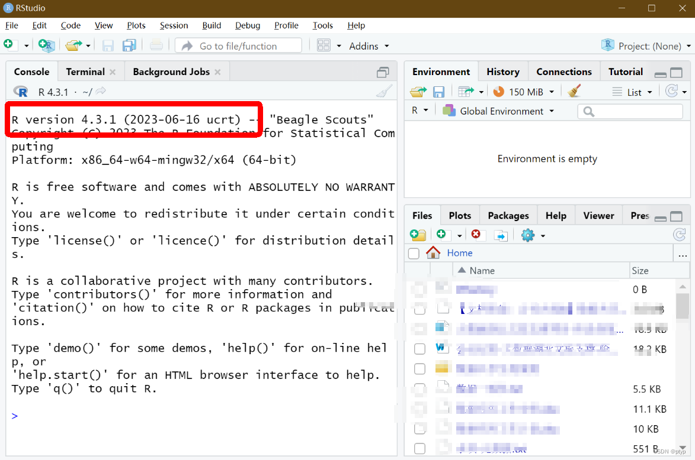Viewport: 695px width, 460px height.
Task: Create a new project icon
Action: pyautogui.click(x=46, y=45)
